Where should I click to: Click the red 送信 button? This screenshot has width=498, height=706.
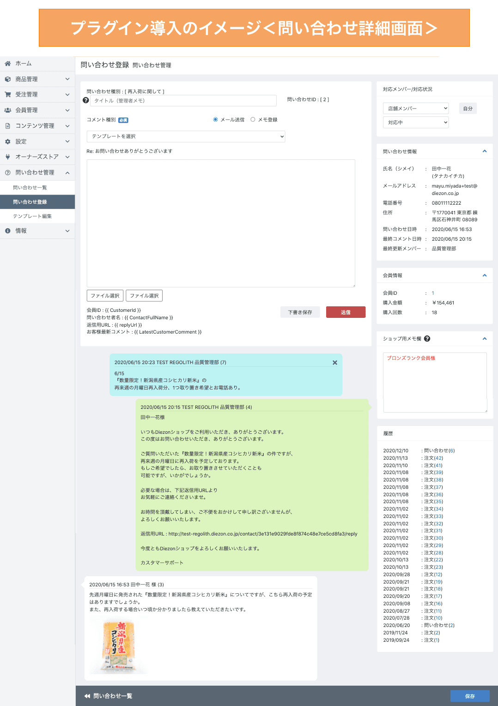[346, 312]
